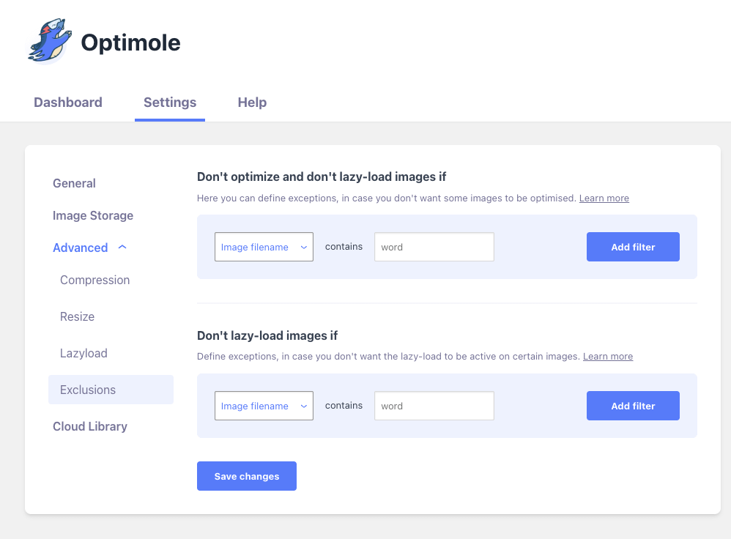Focus the word field in lazy-load exceptions
The width and height of the screenshot is (731, 539).
(434, 406)
